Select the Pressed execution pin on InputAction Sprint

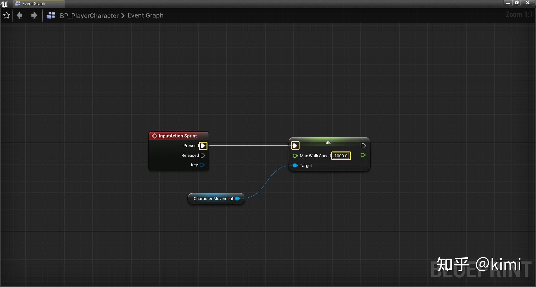tap(203, 146)
